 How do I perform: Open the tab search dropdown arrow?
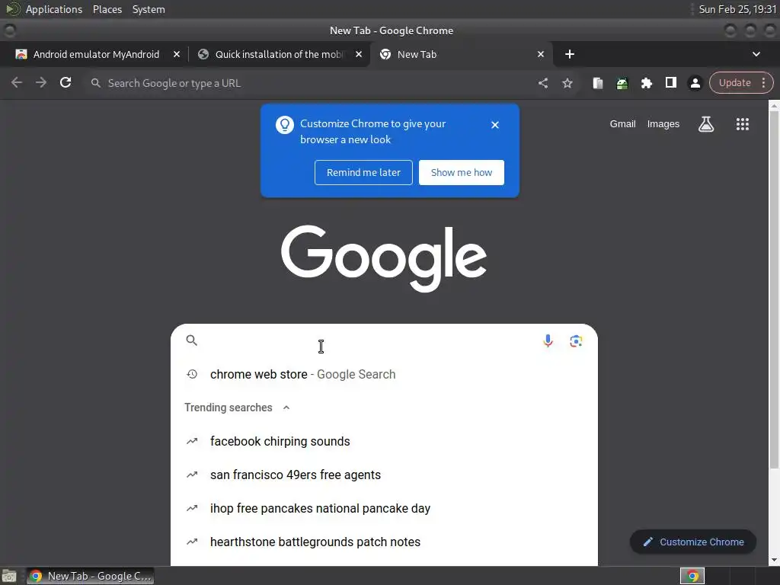[756, 54]
